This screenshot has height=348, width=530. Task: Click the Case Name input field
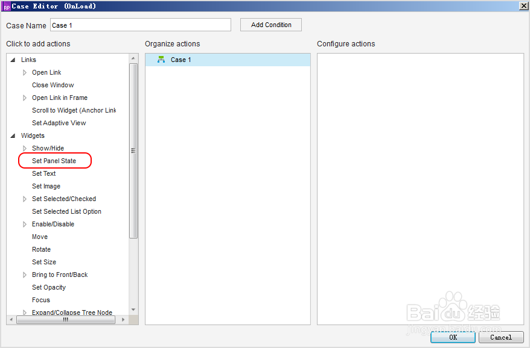(141, 25)
